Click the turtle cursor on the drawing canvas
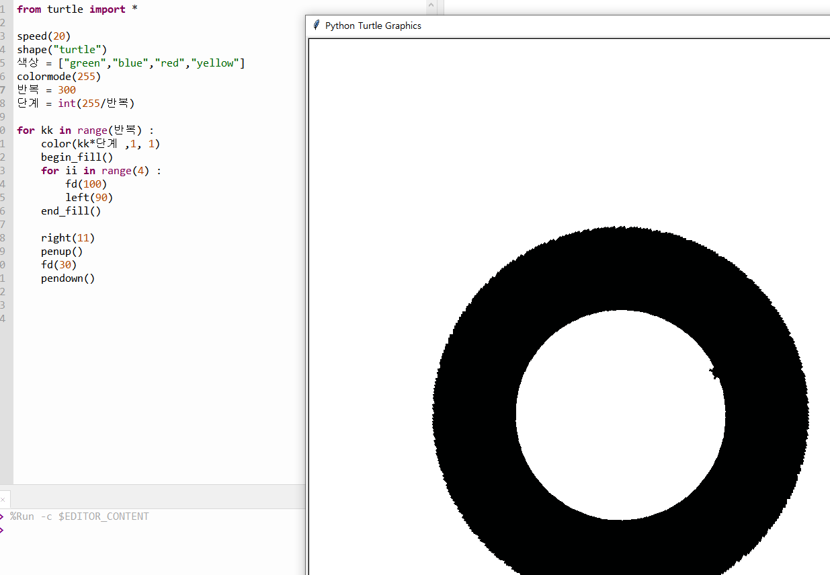Image resolution: width=830 pixels, height=575 pixels. pos(714,372)
